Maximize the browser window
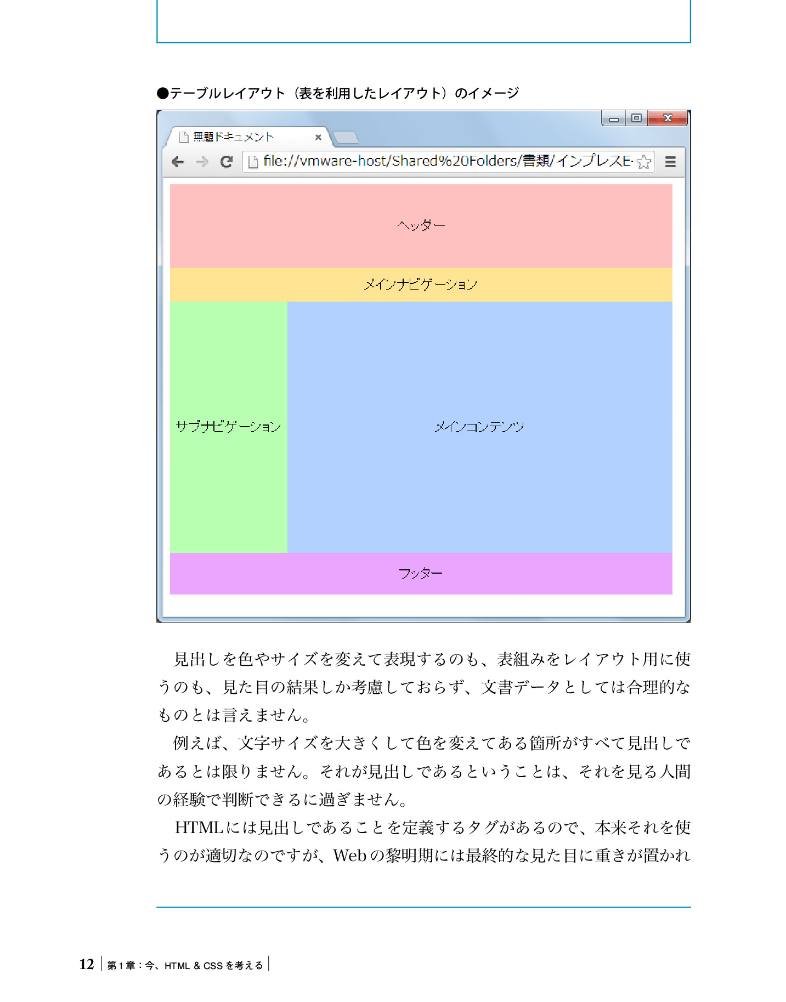786x1002 pixels. (x=636, y=118)
